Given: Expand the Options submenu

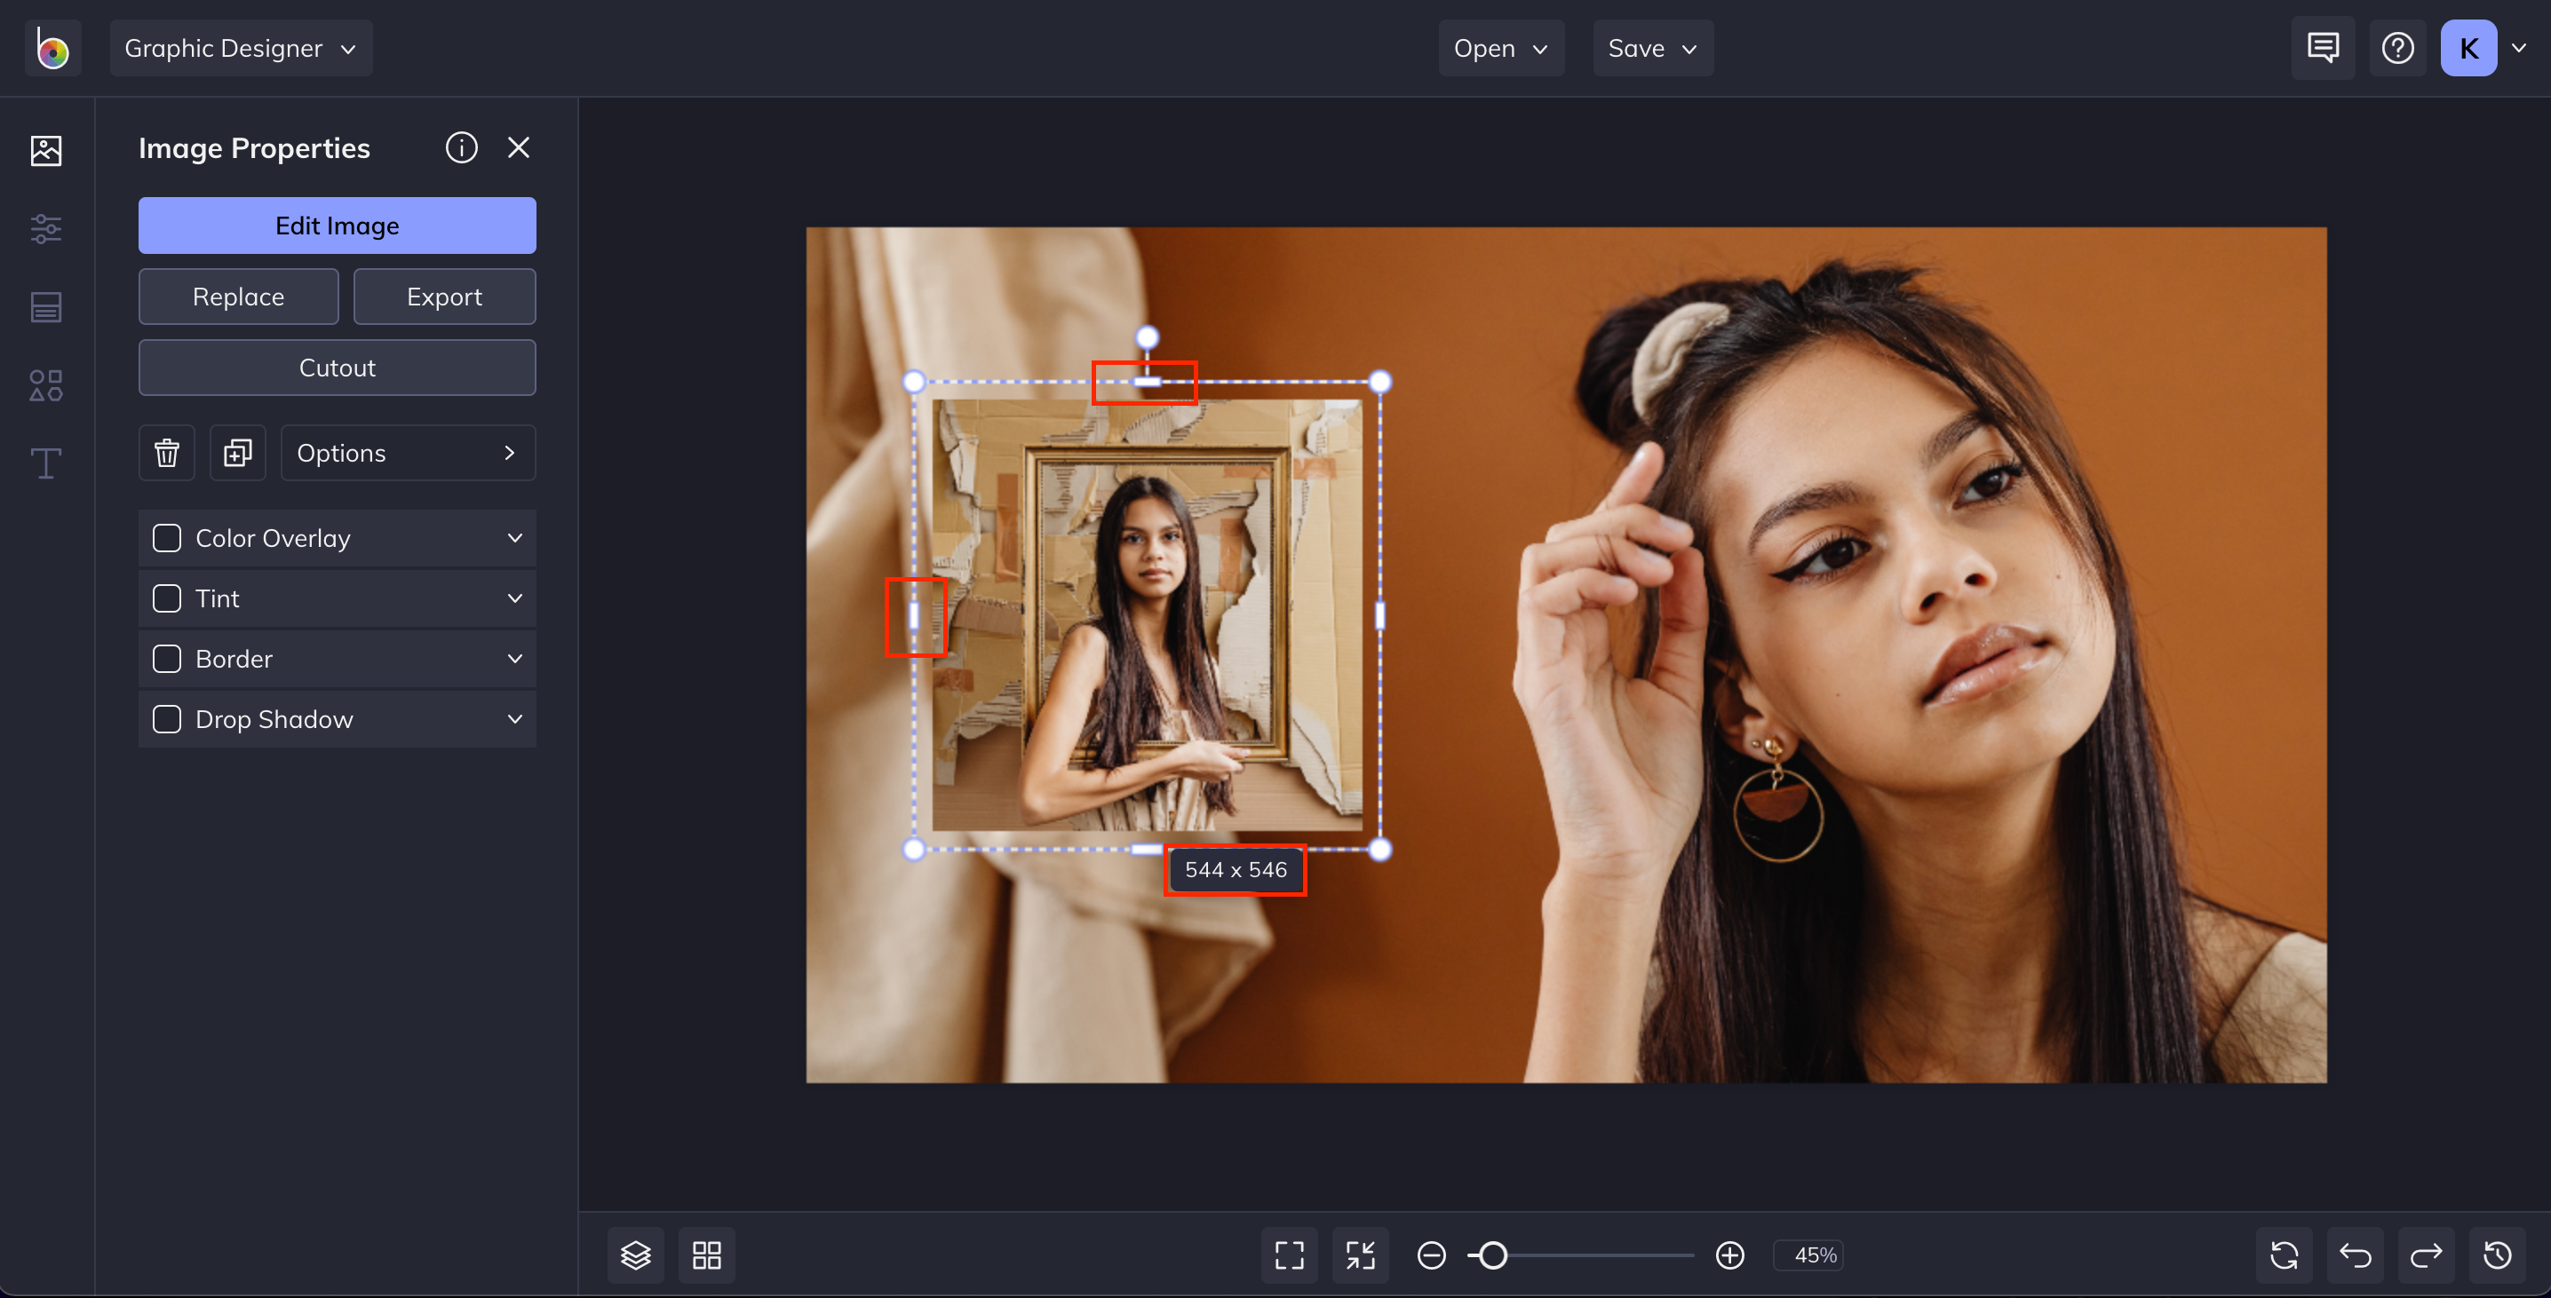Looking at the screenshot, I should 408,454.
